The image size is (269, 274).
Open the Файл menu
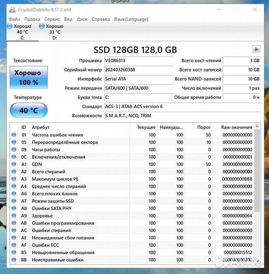14,19
